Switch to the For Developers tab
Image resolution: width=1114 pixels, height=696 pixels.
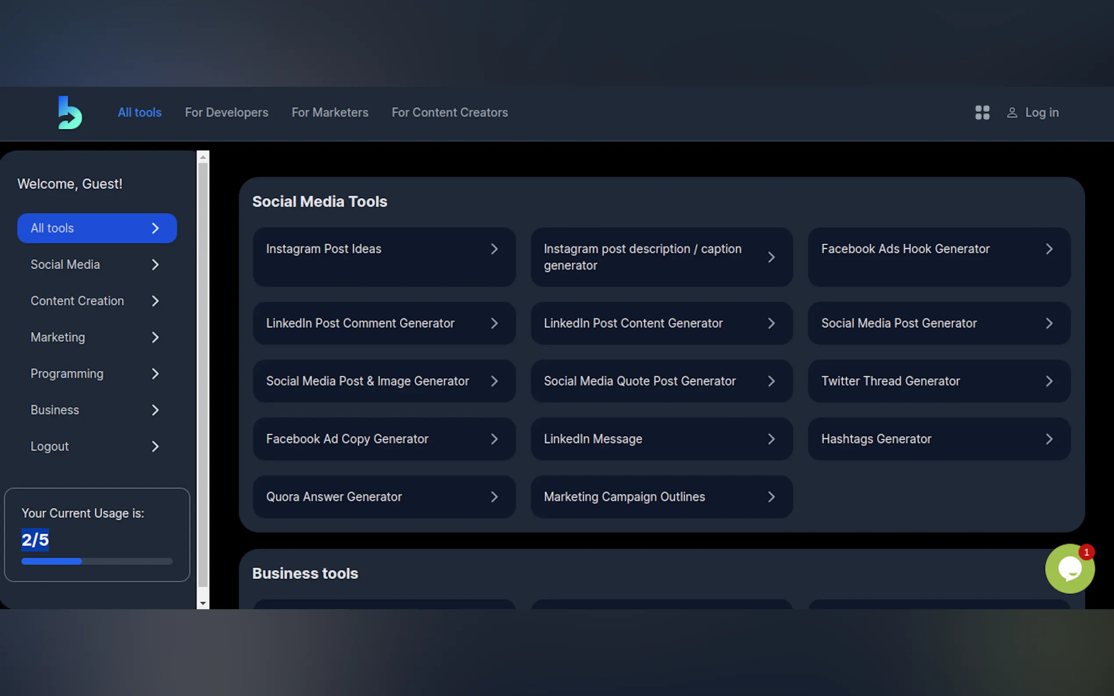(x=226, y=113)
